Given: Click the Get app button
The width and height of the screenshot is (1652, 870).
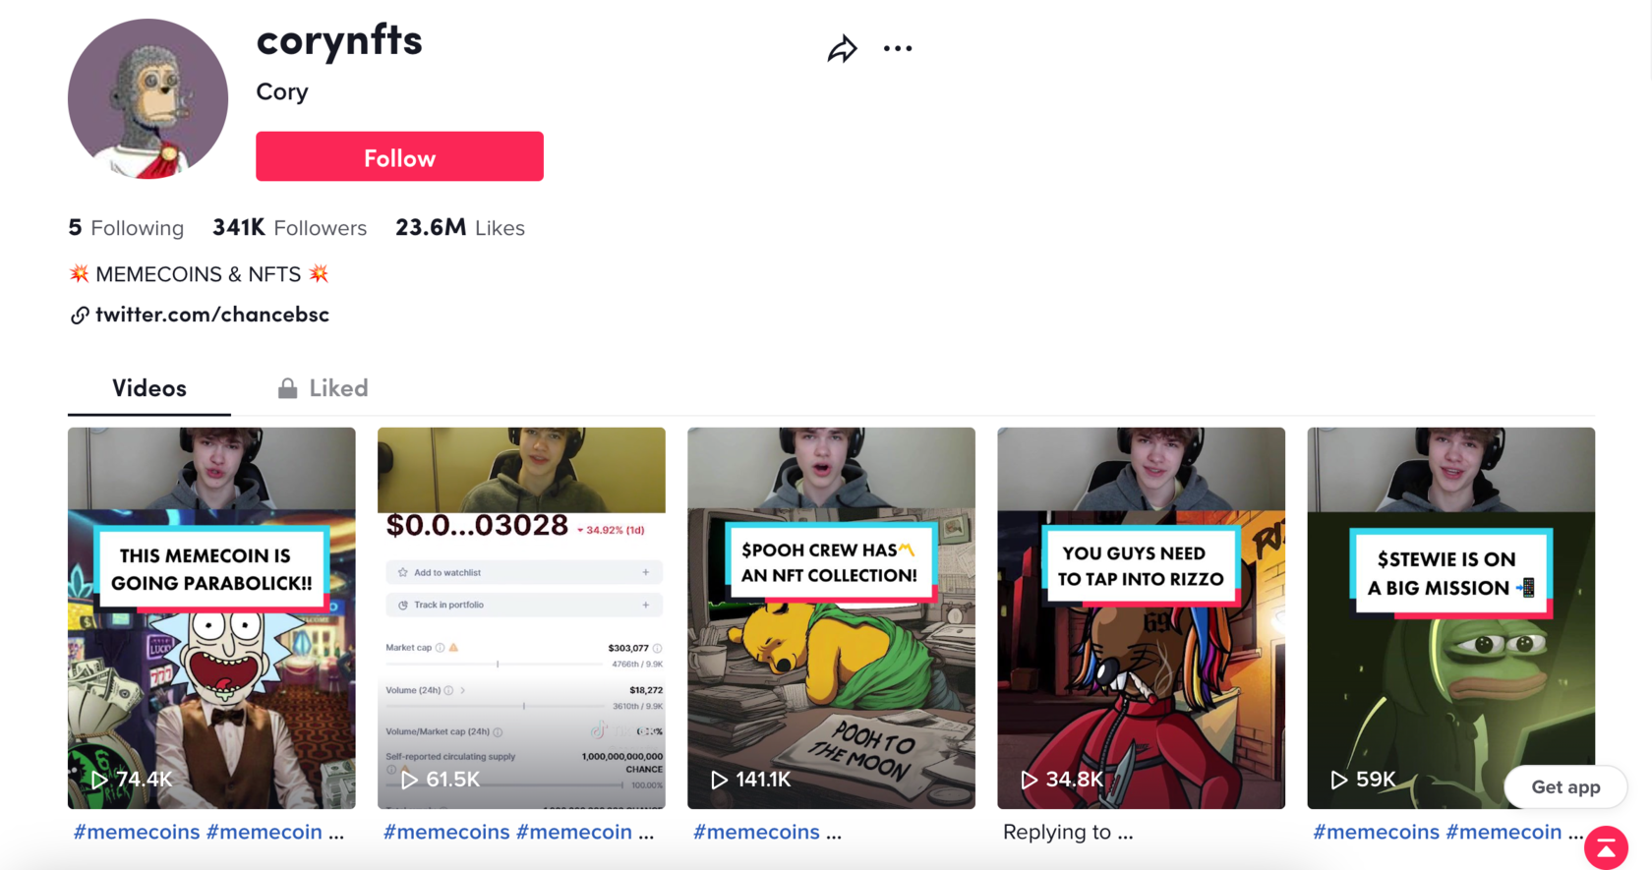Looking at the screenshot, I should [1565, 786].
